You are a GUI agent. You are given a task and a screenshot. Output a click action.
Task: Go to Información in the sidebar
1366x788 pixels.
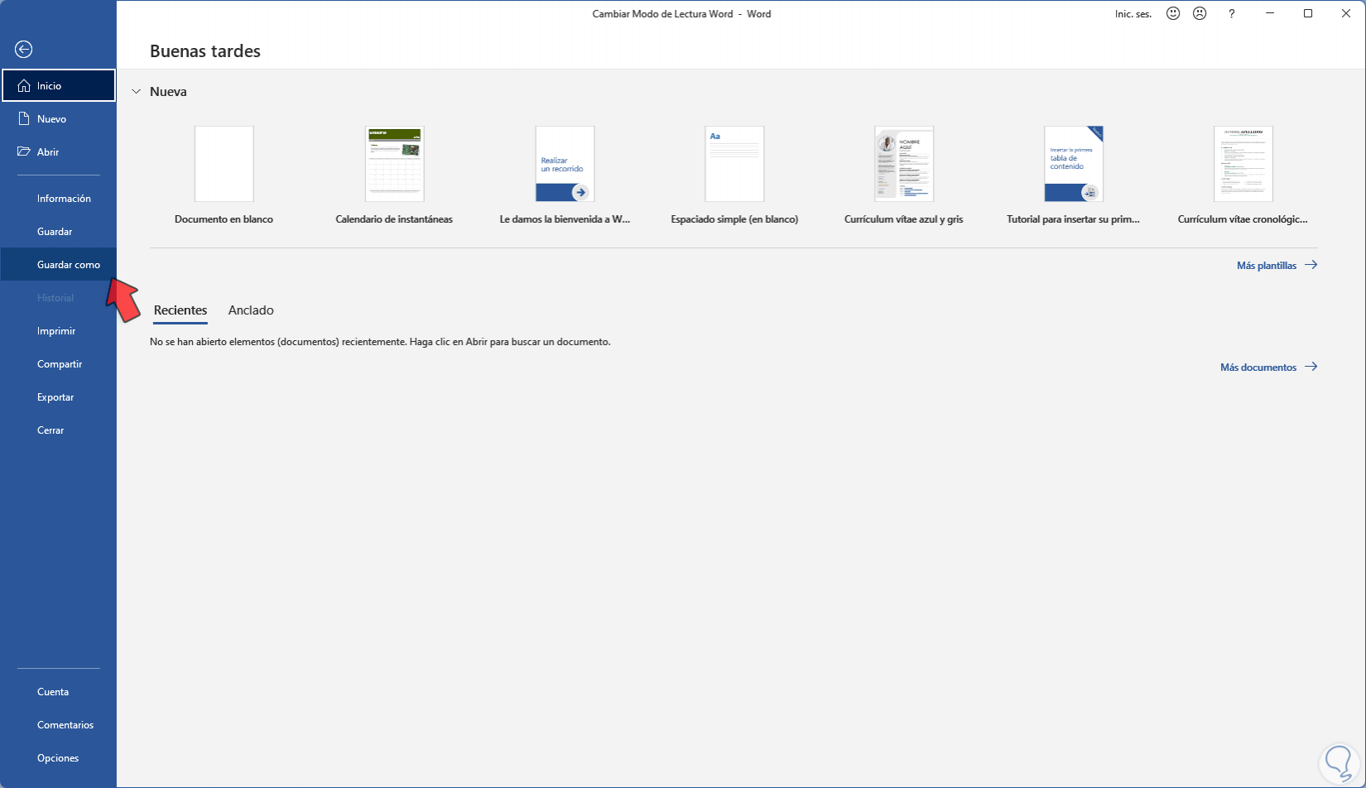[58, 199]
